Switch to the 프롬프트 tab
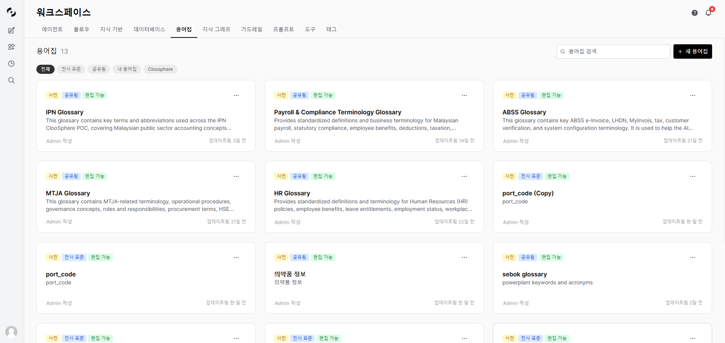 283,29
